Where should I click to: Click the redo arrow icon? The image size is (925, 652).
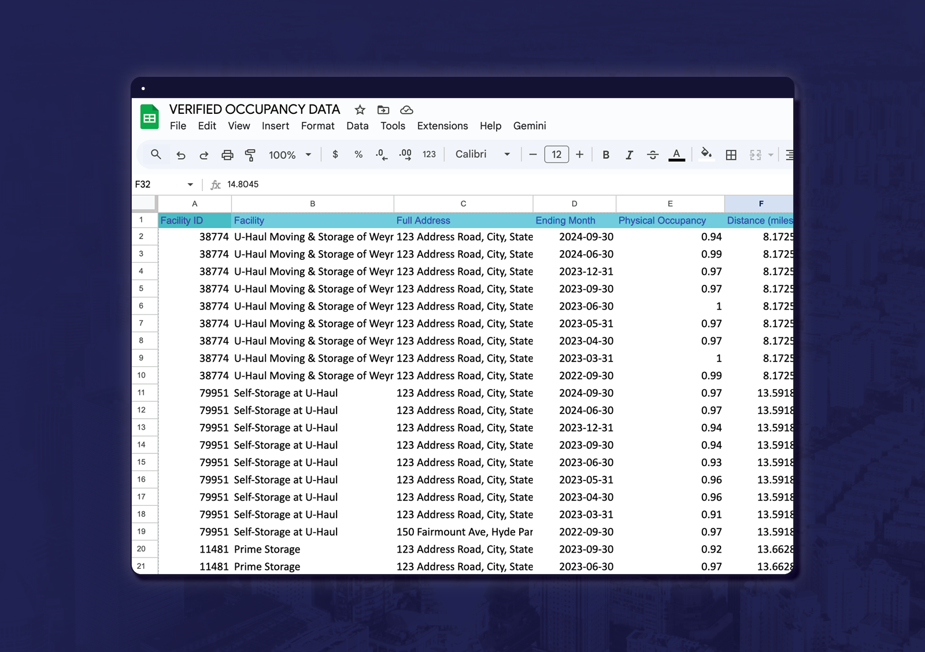click(x=203, y=155)
